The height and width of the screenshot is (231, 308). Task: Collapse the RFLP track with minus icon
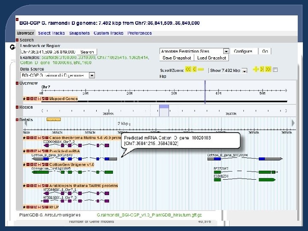[28, 207]
